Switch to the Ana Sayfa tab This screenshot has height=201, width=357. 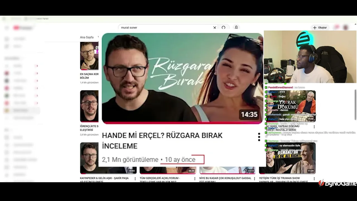click(87, 37)
